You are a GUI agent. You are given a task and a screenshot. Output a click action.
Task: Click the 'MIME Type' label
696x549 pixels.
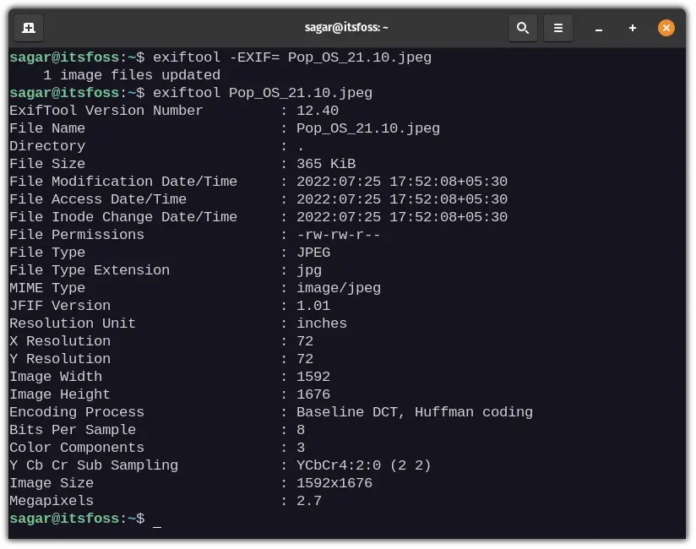point(47,289)
